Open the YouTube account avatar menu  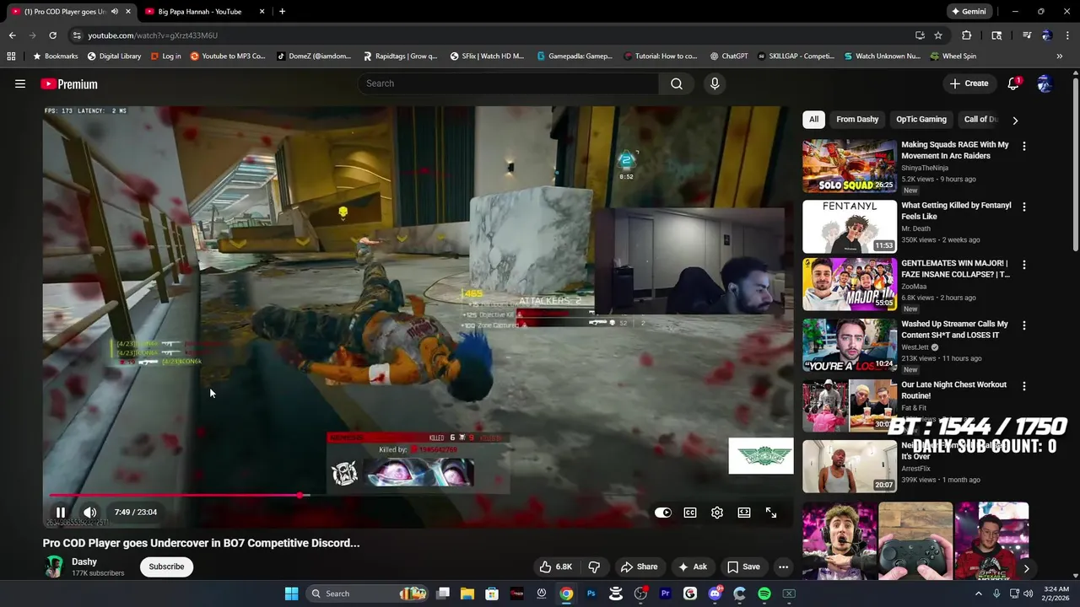pos(1045,83)
